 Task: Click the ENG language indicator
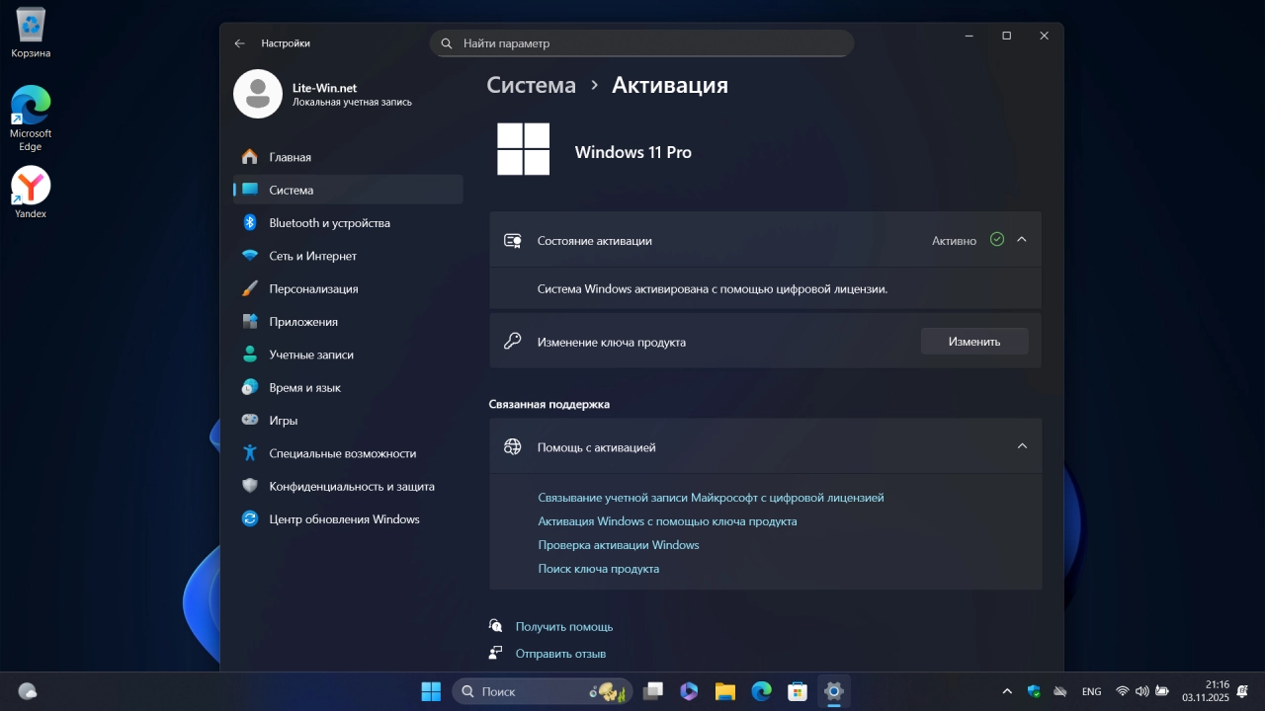point(1092,691)
